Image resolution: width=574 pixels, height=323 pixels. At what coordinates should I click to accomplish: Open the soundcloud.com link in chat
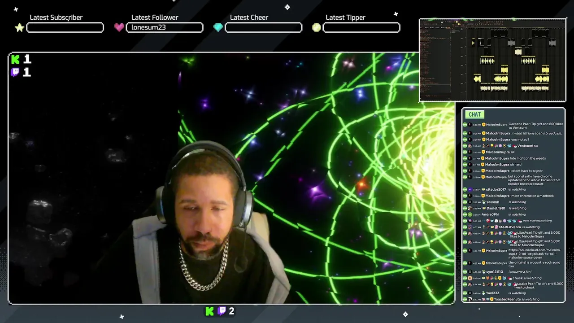click(535, 254)
